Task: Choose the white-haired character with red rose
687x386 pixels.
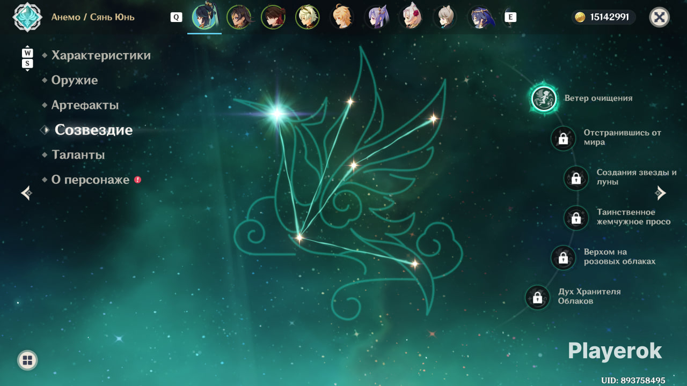Action: tap(411, 17)
